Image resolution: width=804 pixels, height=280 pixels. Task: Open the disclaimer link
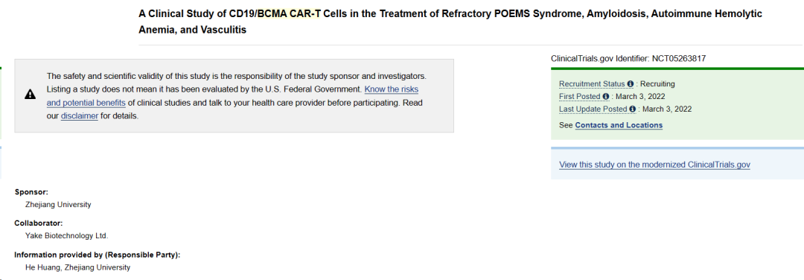click(x=80, y=116)
